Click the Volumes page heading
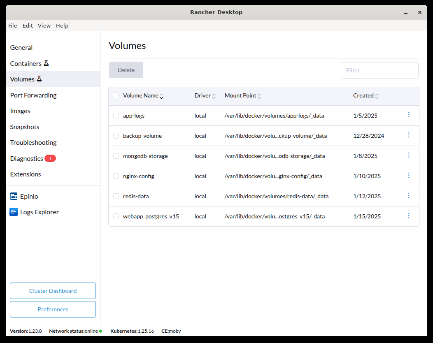The height and width of the screenshot is (343, 433). pyautogui.click(x=127, y=46)
